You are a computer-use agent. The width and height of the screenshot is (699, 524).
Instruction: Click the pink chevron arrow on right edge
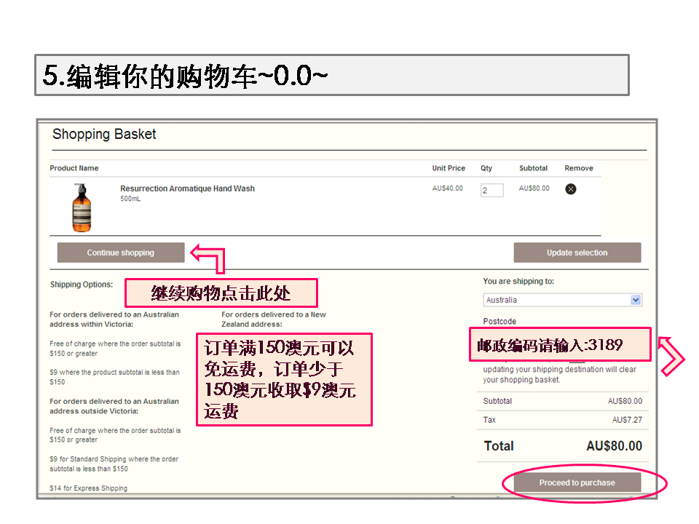pos(673,356)
